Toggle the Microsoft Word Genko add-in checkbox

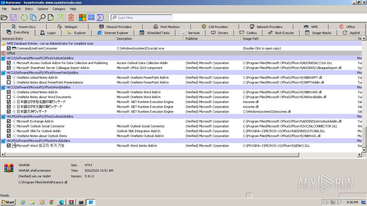click(x=9, y=146)
